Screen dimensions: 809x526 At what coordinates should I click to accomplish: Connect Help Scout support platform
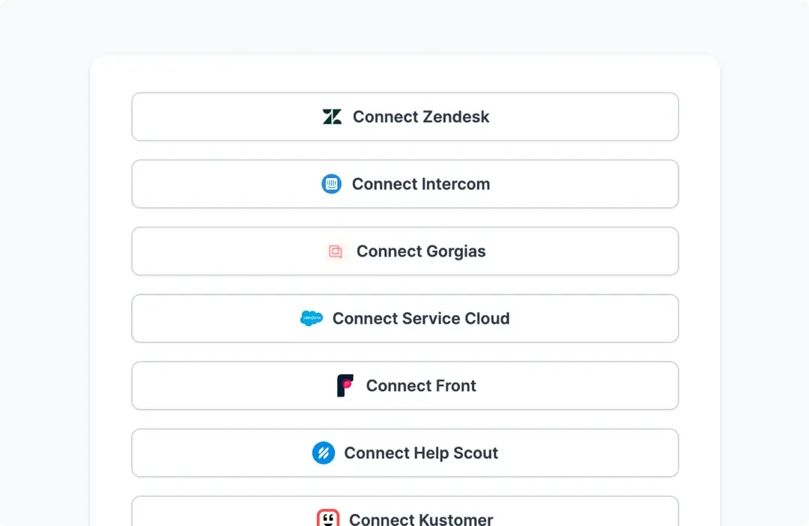point(404,453)
